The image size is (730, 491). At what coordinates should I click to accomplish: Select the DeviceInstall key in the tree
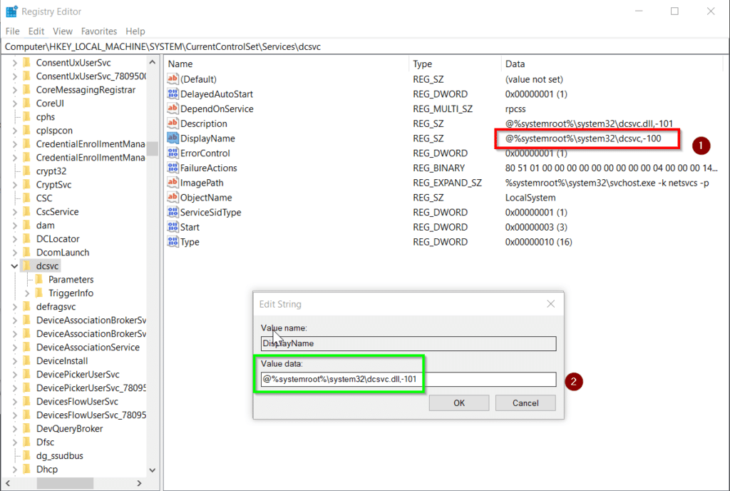click(62, 361)
